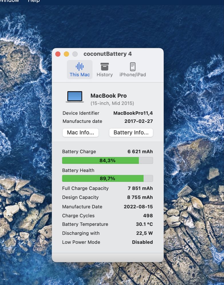Viewport: 224px width, 285px height.
Task: Click the Battery Health label
Action: point(78,170)
